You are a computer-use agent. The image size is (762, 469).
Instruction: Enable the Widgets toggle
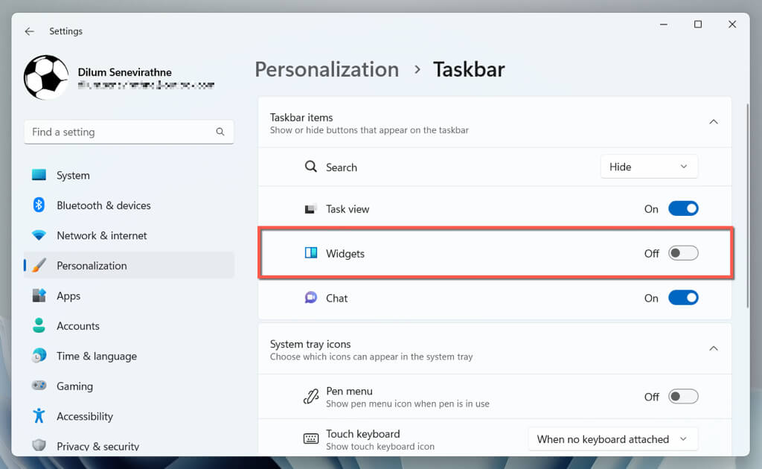pos(683,253)
